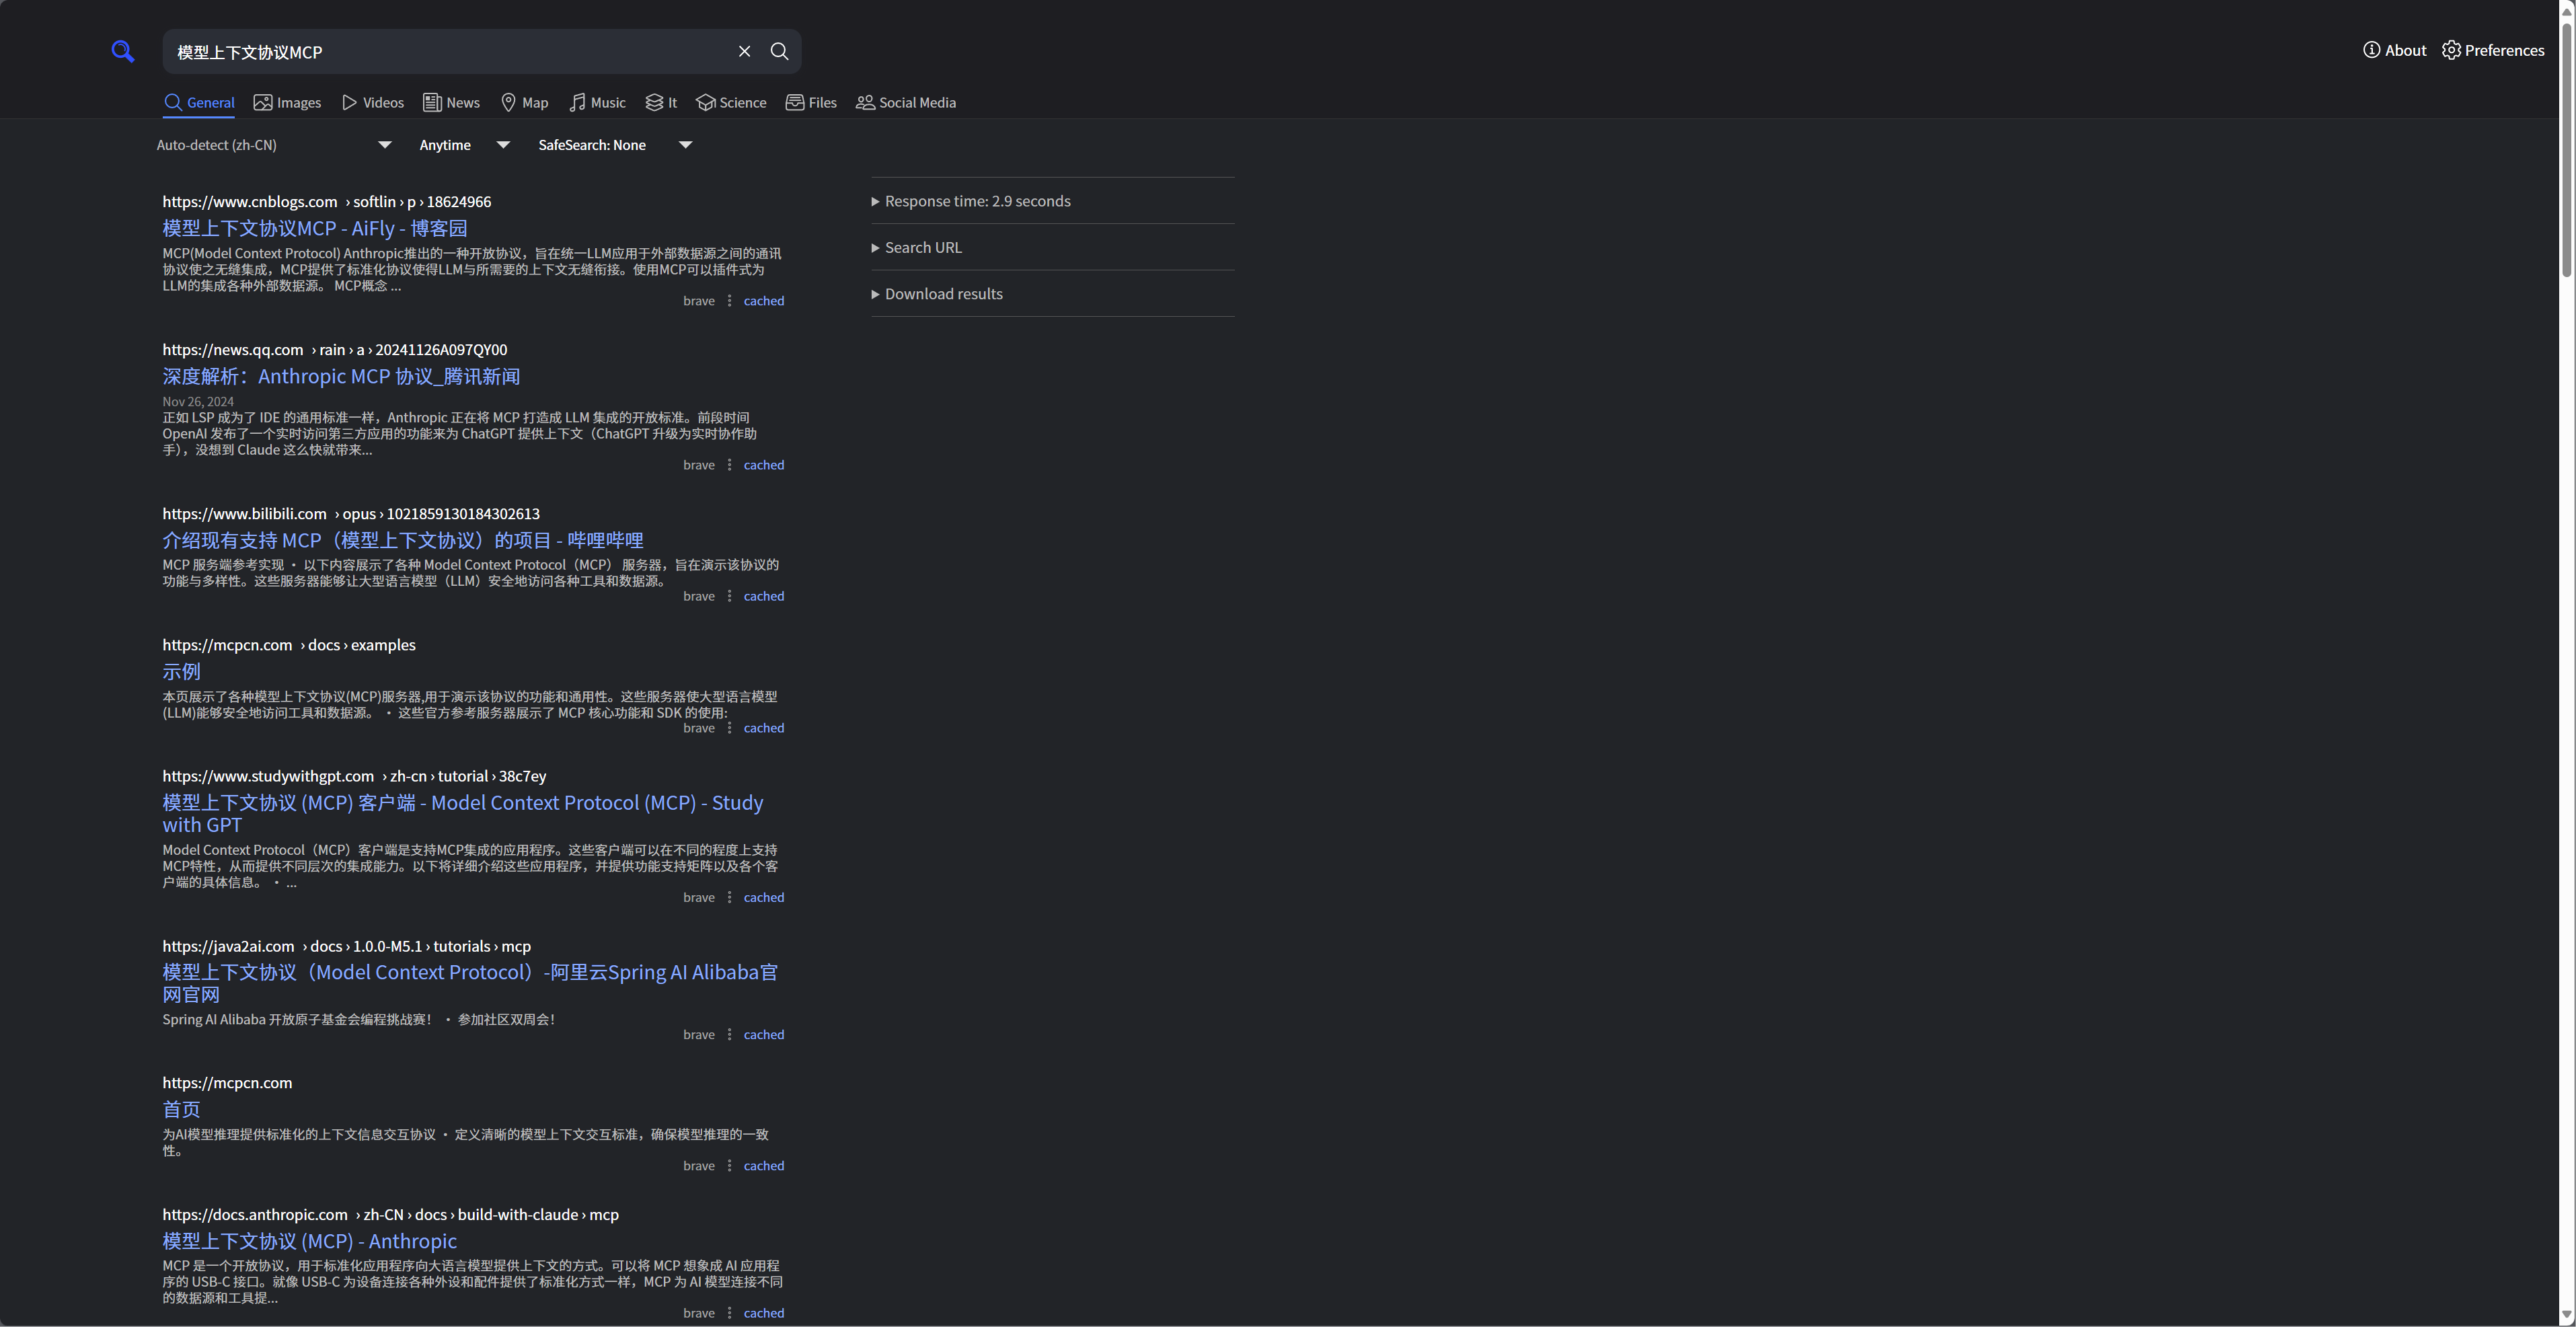Open cached link for mcpcn 示例 result
2576x1327 pixels.
(x=764, y=728)
